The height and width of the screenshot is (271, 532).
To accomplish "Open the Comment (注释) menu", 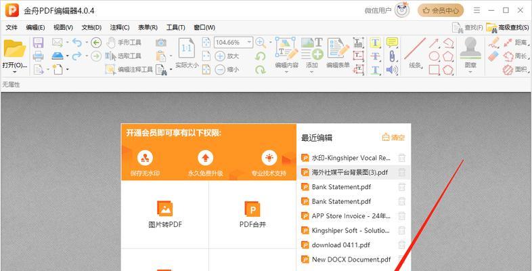I will click(x=119, y=28).
